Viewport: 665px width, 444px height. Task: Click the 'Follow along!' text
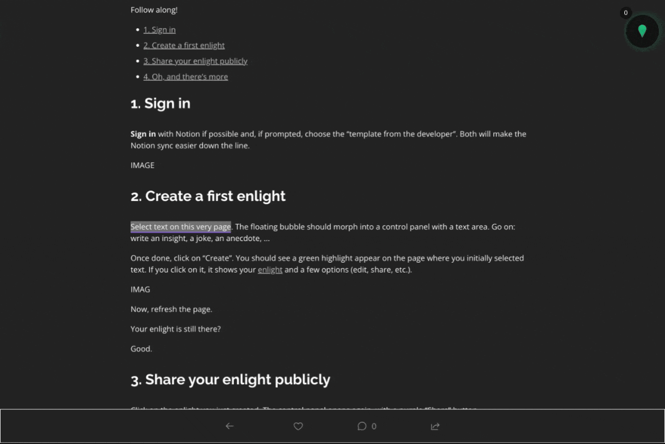pos(154,10)
